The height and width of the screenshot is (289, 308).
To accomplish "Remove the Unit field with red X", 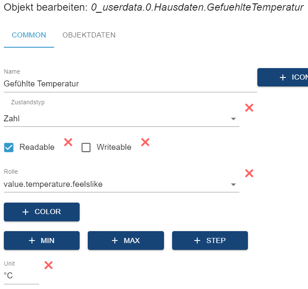I will (49, 265).
